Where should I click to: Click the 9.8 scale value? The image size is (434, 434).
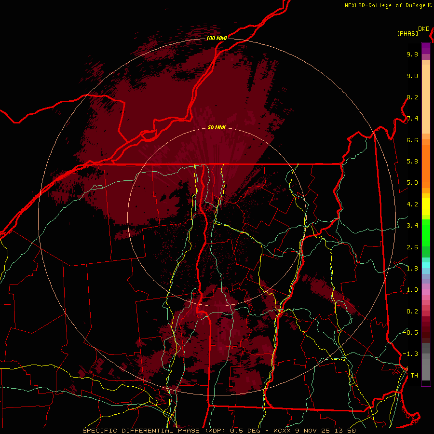[412, 54]
